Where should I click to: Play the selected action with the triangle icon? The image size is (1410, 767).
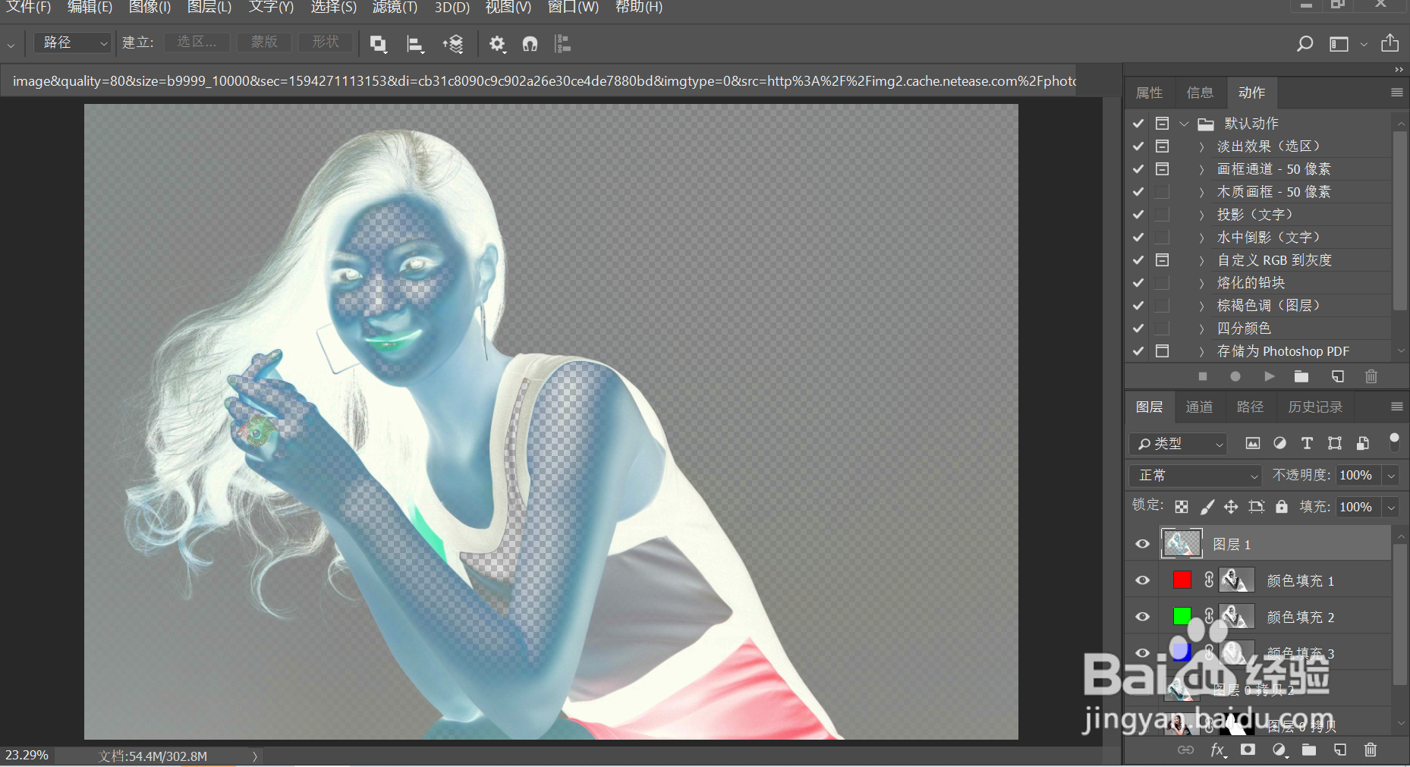coord(1269,376)
